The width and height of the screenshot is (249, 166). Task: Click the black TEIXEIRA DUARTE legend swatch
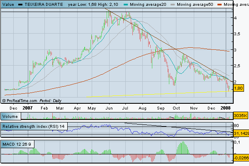pyautogui.click(x=20, y=5)
